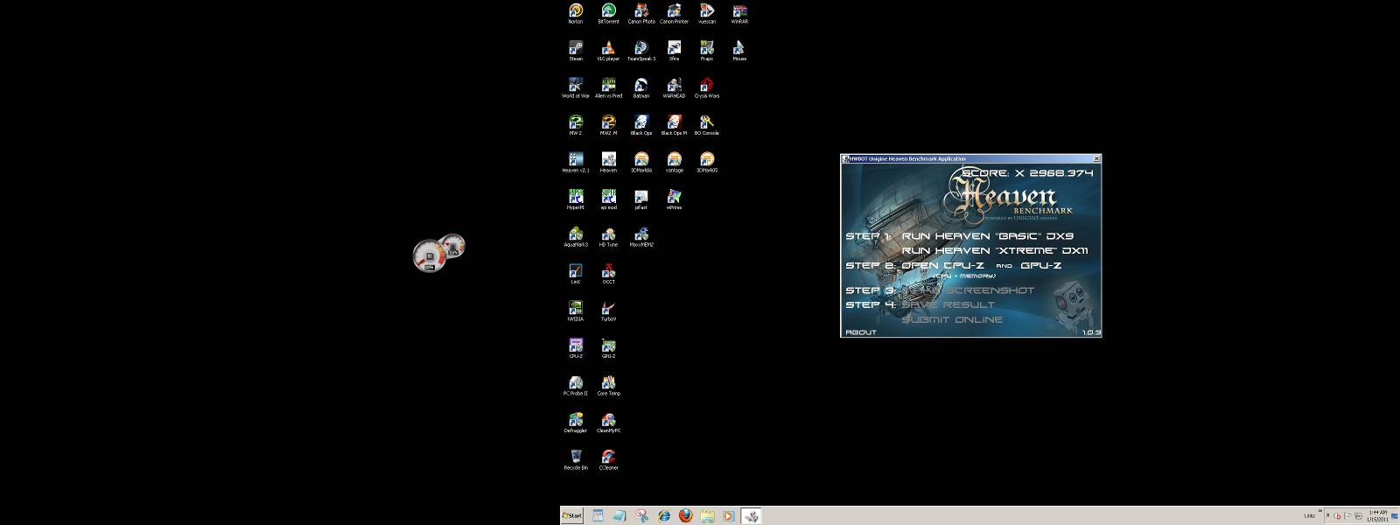Click Save Result in Step 4
Viewport: 1400px width, 525px height.
click(x=948, y=305)
